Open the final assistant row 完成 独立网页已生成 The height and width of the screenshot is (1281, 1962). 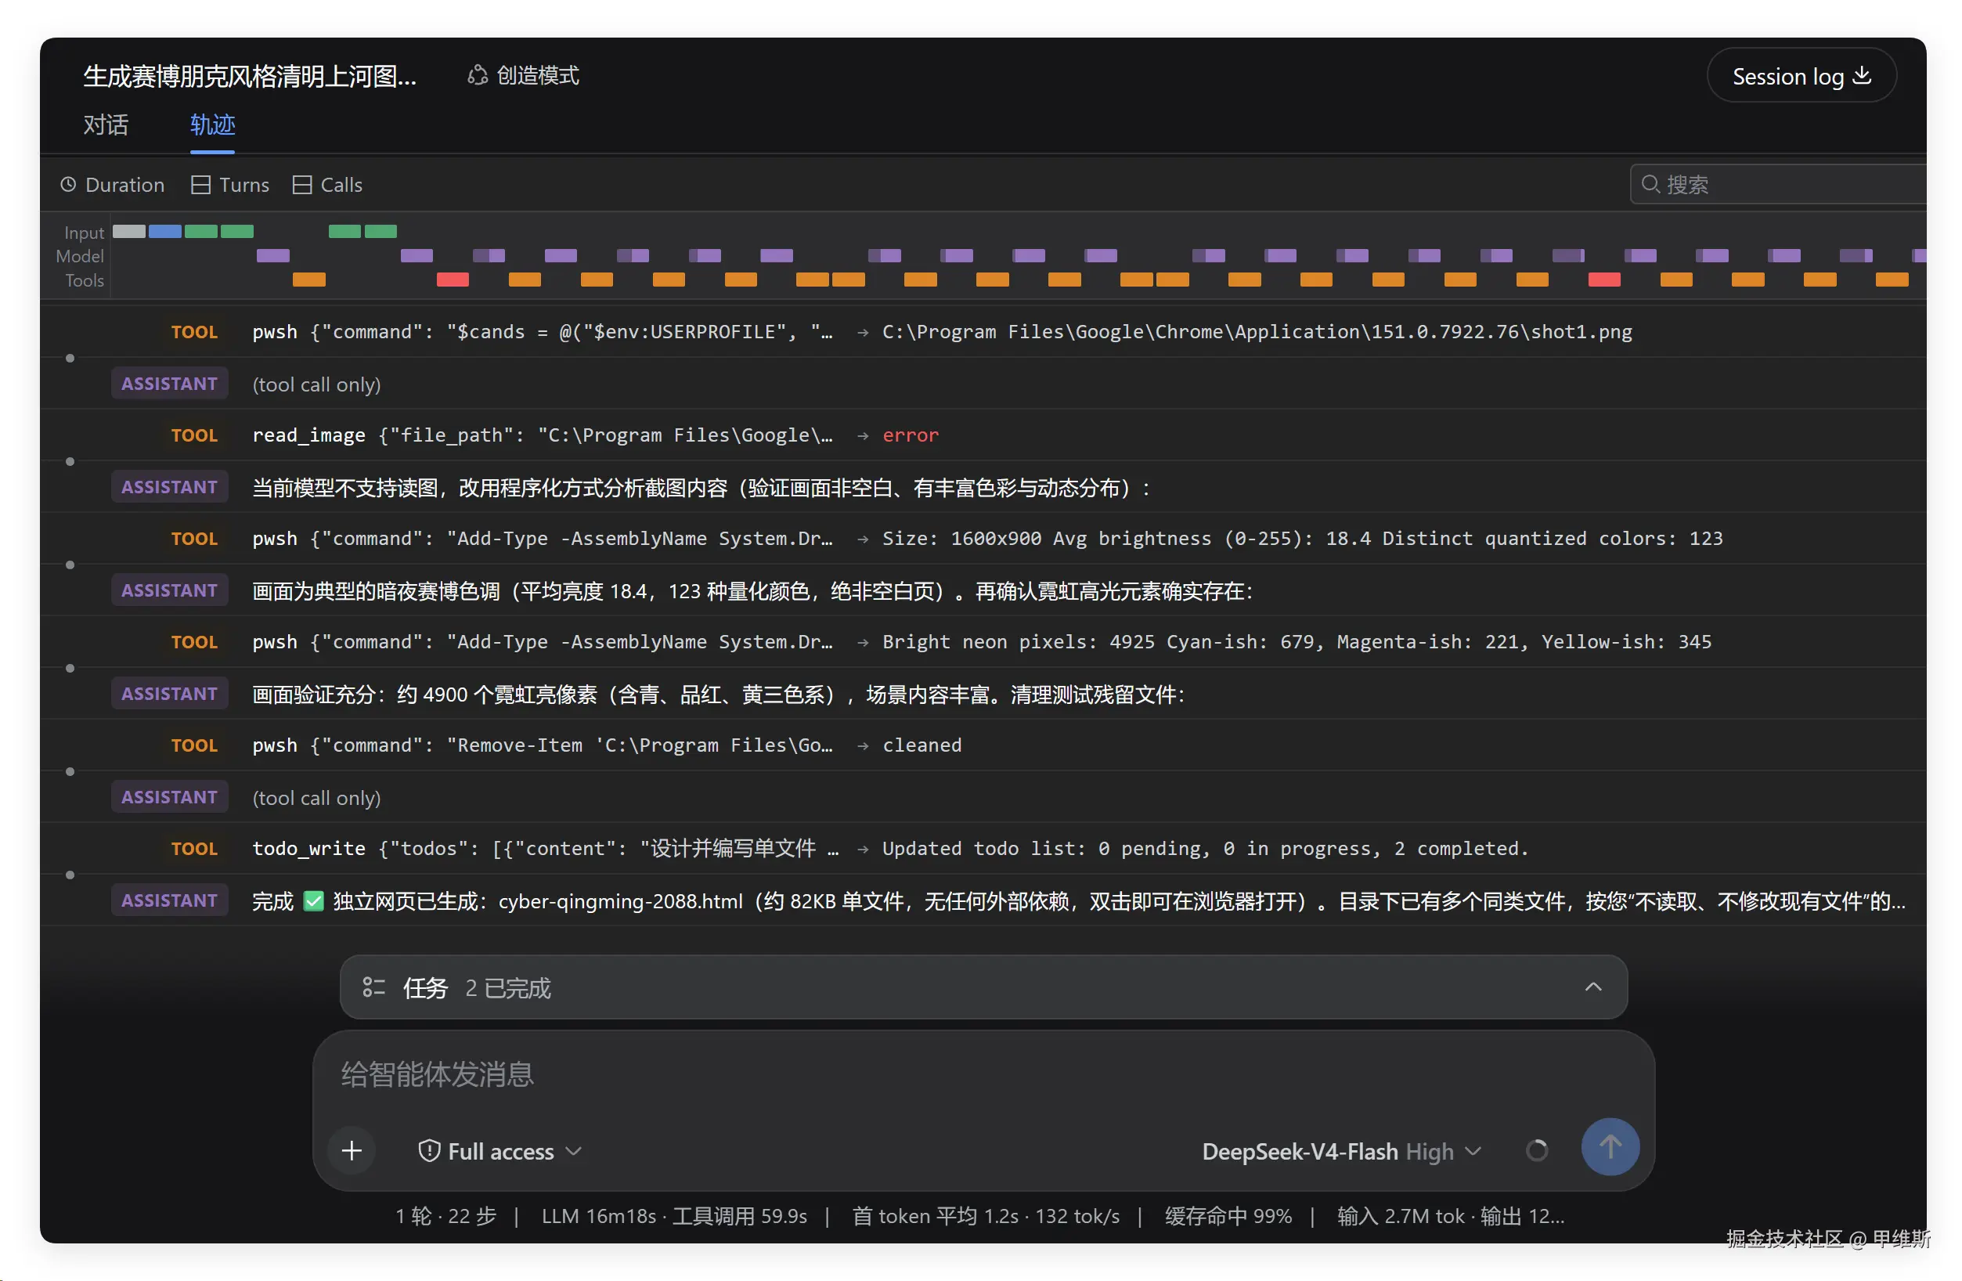pos(983,900)
